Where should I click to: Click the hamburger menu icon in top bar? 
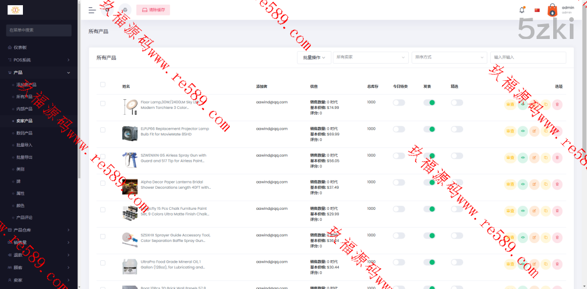92,10
